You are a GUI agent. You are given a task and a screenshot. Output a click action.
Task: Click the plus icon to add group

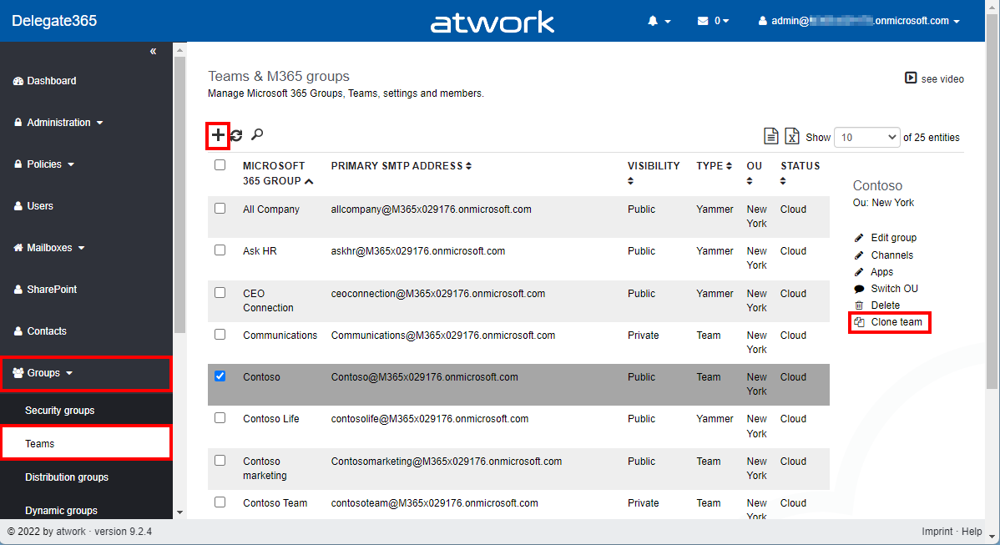click(218, 135)
